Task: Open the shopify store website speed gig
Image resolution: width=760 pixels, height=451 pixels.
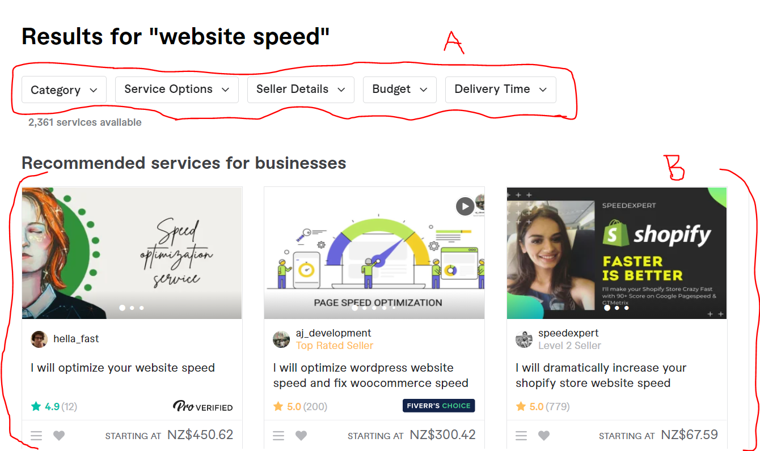Action: click(x=601, y=376)
